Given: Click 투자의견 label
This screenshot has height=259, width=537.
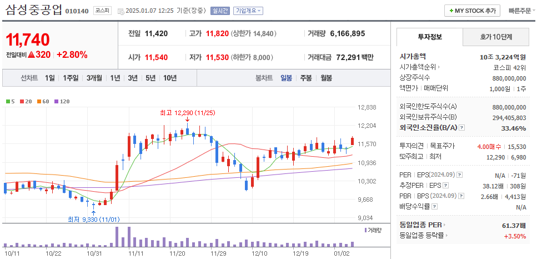Looking at the screenshot, I should tap(412, 146).
